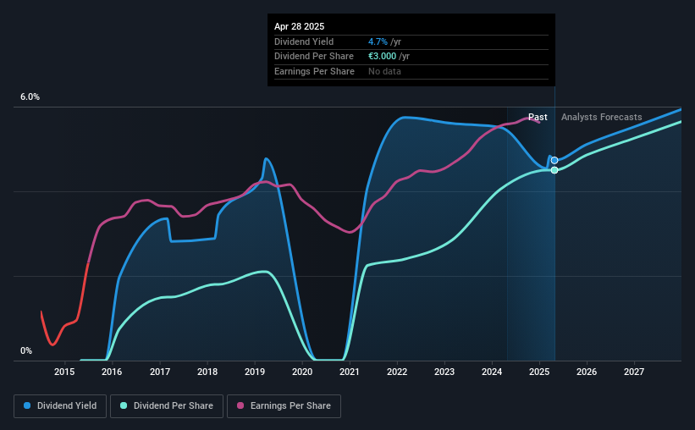Viewport: 695px width, 430px height.
Task: Select the 2023 x-axis label
Action: click(x=444, y=372)
